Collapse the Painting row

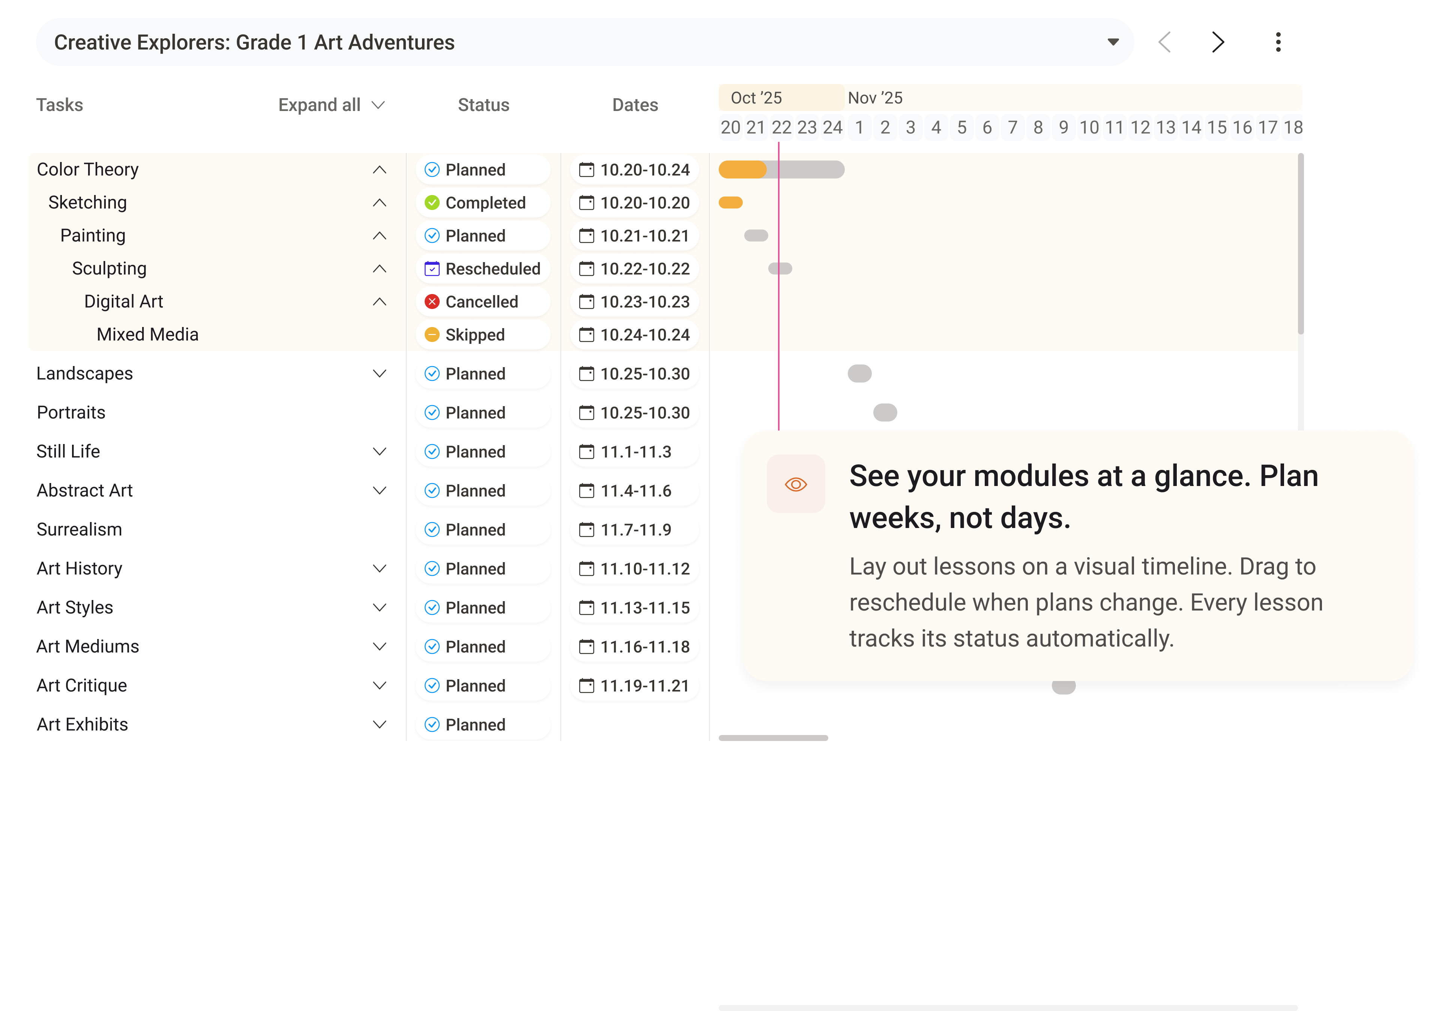click(379, 235)
